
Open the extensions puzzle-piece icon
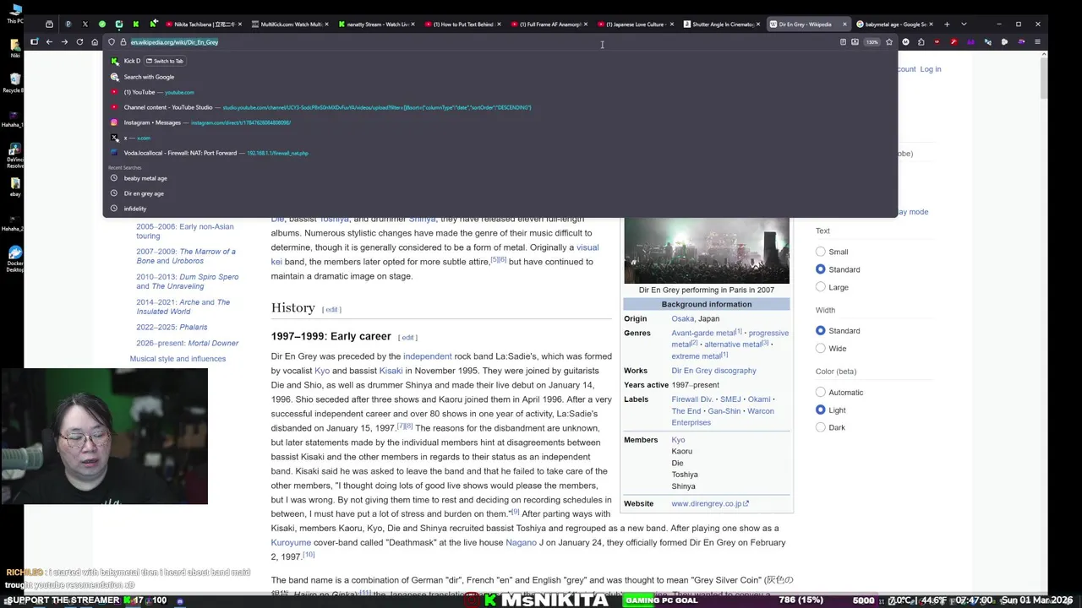click(921, 41)
